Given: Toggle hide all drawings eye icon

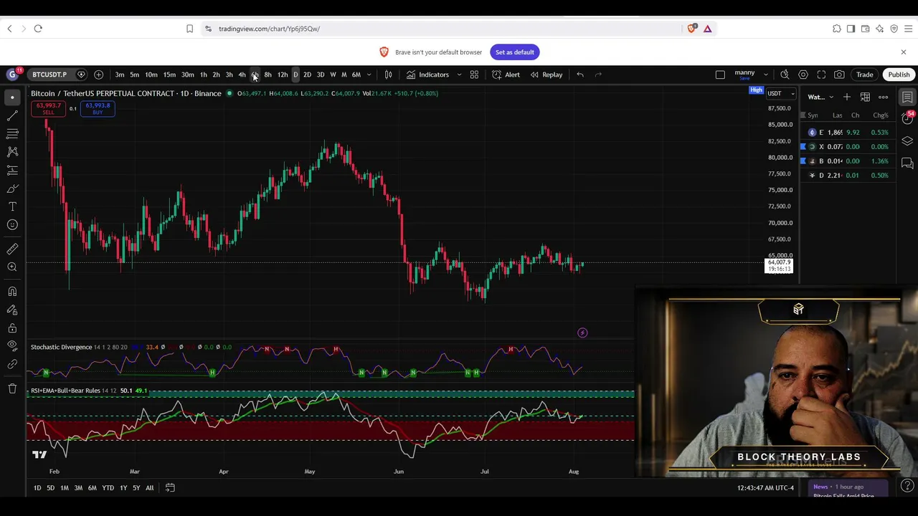Looking at the screenshot, I should (x=12, y=346).
